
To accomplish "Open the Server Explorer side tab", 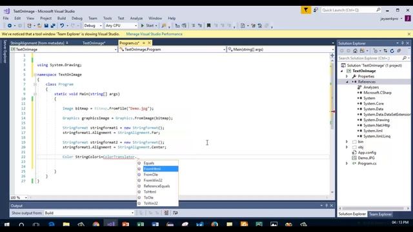I will tap(5, 52).
